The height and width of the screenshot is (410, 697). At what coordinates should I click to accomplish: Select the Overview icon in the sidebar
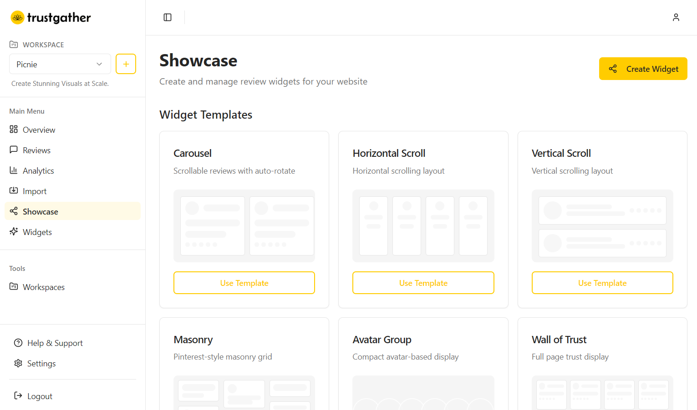pos(14,130)
